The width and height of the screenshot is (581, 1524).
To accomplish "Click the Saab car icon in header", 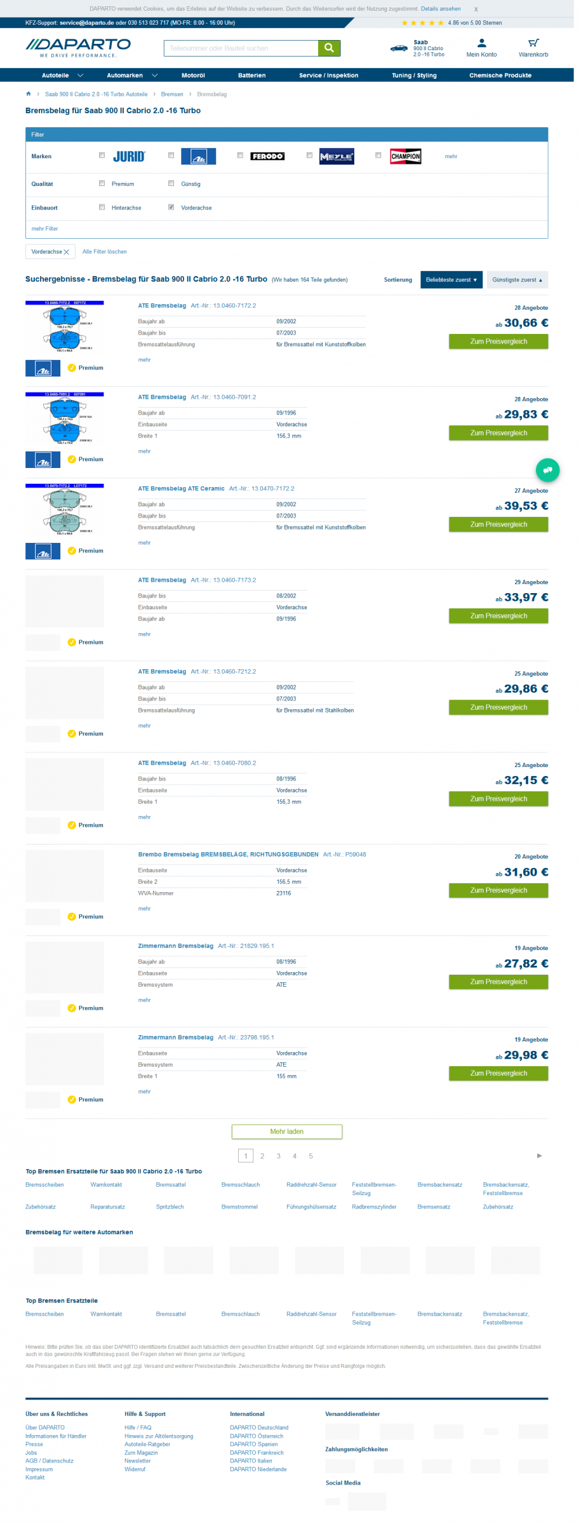I will [399, 48].
